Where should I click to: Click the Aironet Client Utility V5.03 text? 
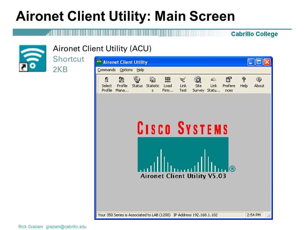click(183, 176)
